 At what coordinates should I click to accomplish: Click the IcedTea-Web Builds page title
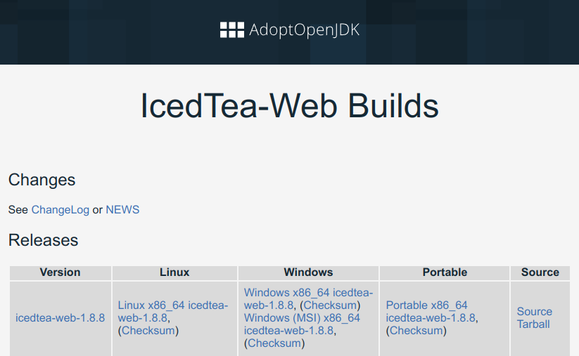point(290,106)
